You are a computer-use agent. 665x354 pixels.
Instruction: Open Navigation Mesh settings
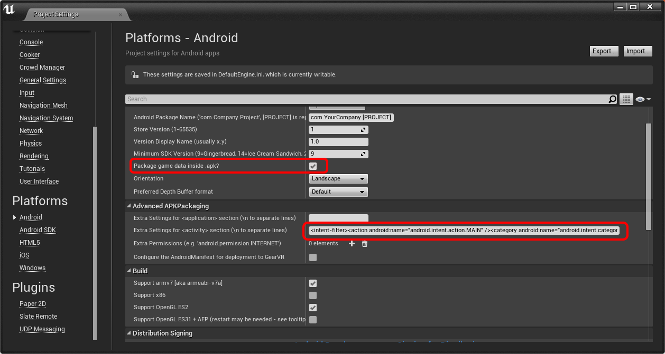[43, 106]
